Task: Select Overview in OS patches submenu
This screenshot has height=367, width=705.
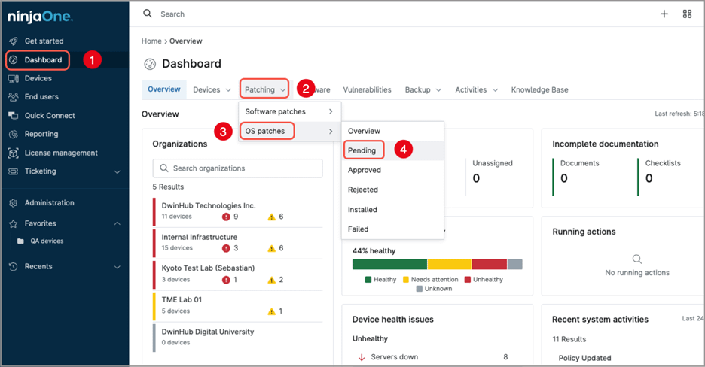Action: (392, 131)
